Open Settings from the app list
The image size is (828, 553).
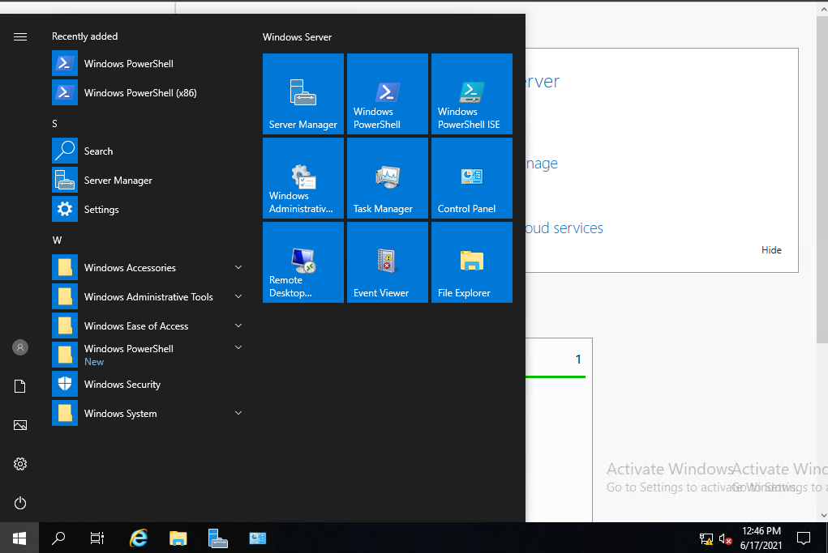pos(148,209)
